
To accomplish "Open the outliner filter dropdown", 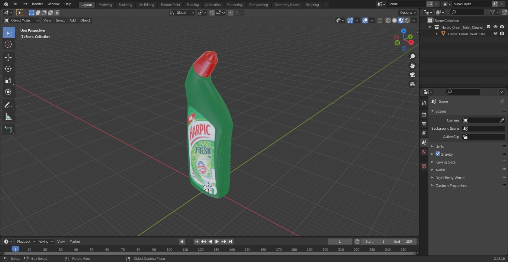I will pos(494,12).
